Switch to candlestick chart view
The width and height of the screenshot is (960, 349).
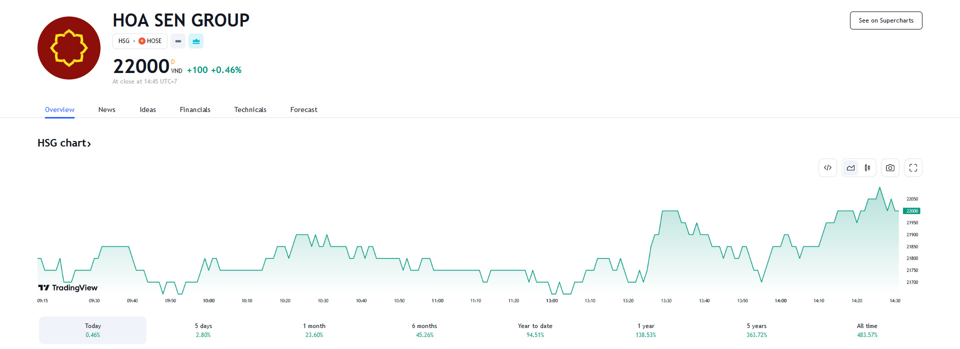(867, 168)
